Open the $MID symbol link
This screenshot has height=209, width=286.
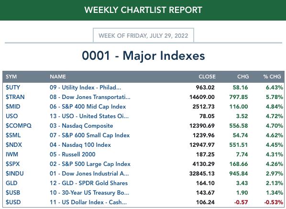[x=13, y=107]
